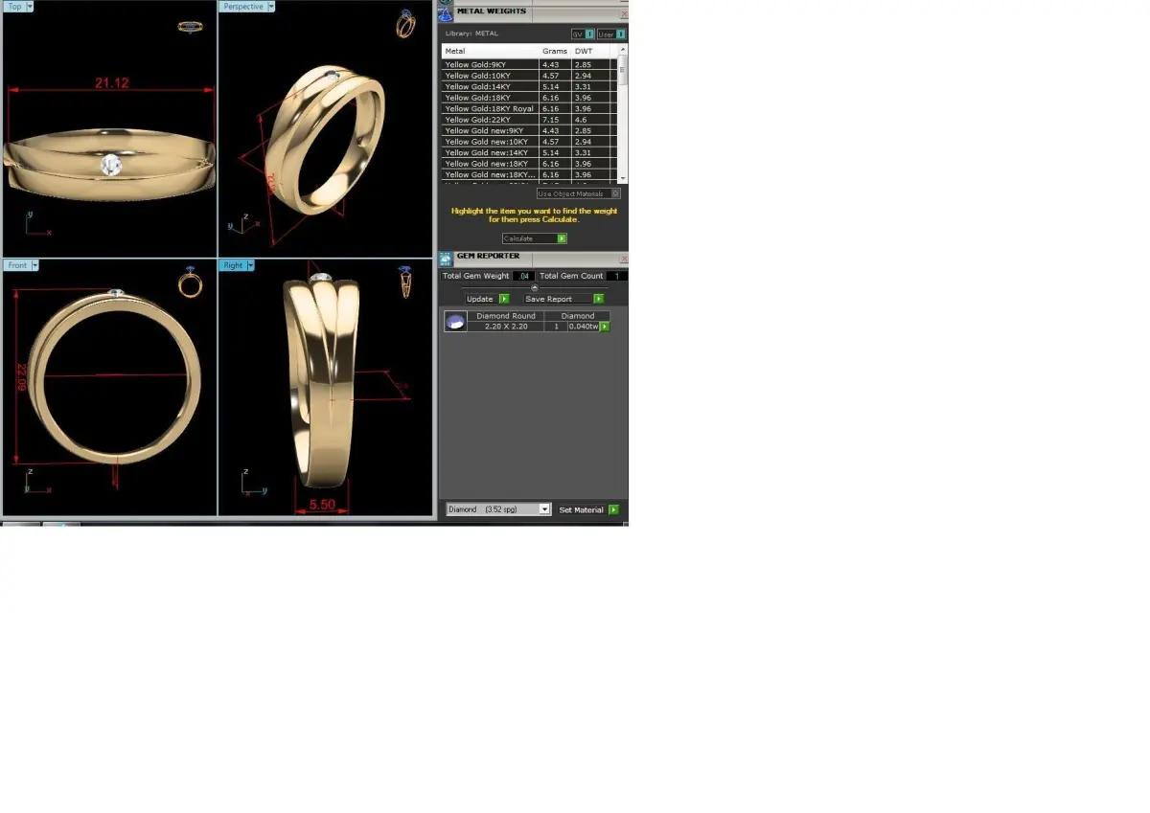Click the 5.50 dimension in Right view
The height and width of the screenshot is (813, 1150).
(x=322, y=504)
